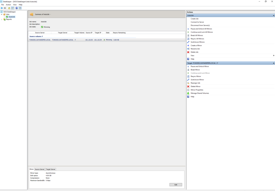Click the Resync Remaining column header
275x191 pixels.
pos(119,33)
